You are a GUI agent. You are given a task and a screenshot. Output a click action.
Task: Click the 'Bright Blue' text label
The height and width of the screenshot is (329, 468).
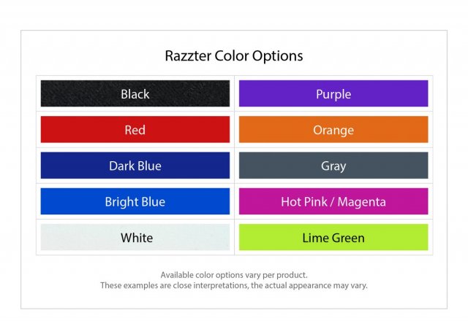point(135,202)
